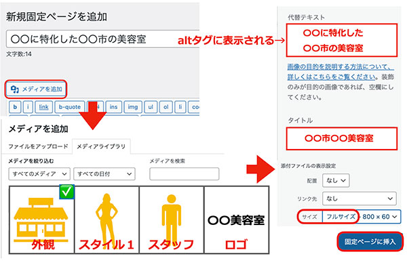Image resolution: width=407 pixels, height=271 pixels.
Task: Click the italic (i) quicktag button
Action: 28,107
